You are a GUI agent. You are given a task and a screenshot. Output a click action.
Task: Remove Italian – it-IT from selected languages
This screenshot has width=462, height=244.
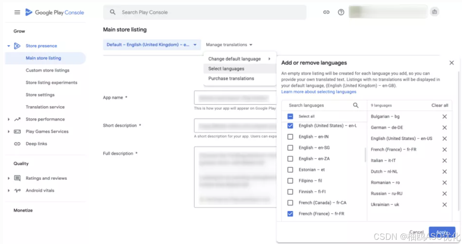coord(444,161)
